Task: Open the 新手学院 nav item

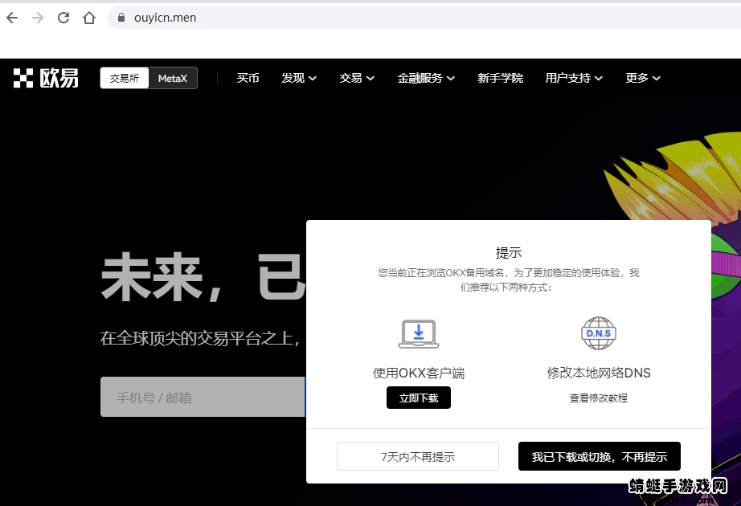Action: coord(500,78)
